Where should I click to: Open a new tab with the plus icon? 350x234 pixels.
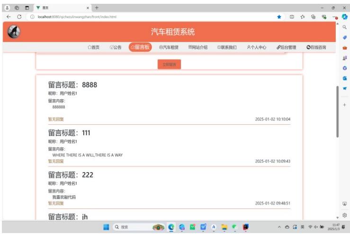[x=97, y=8]
